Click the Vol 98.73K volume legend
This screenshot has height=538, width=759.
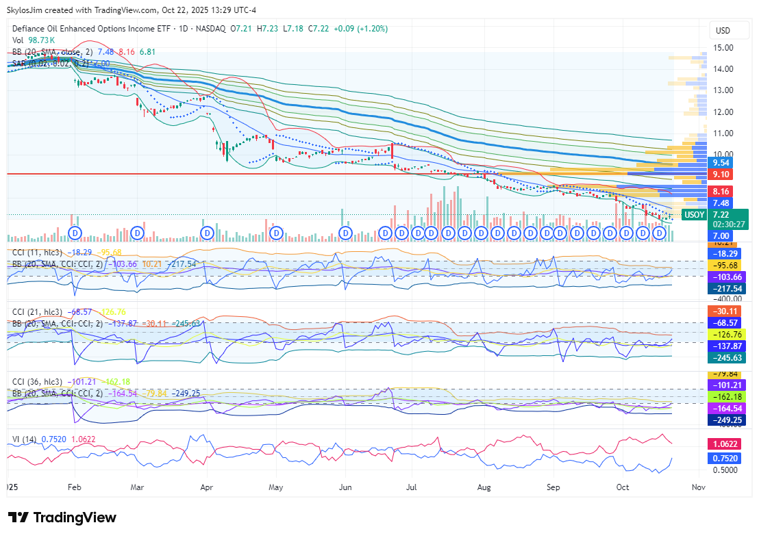pos(33,40)
